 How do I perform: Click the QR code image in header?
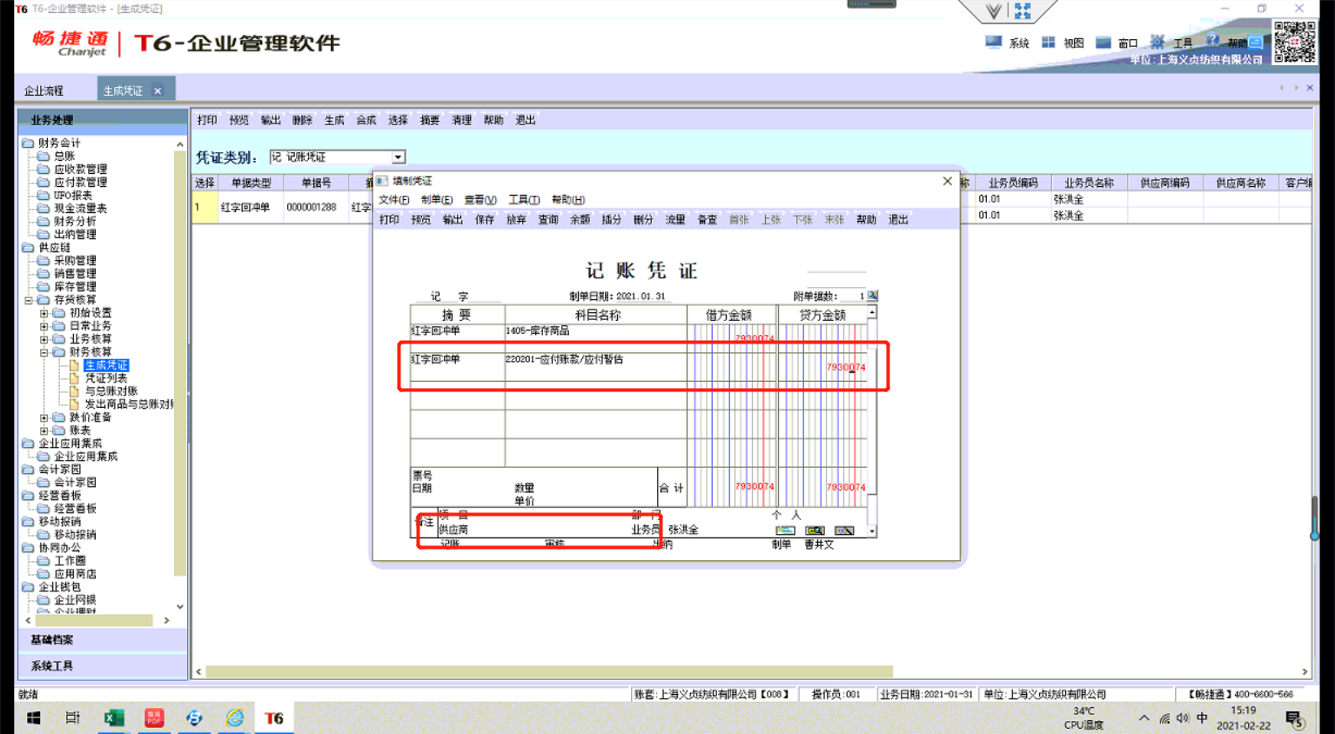point(1294,42)
